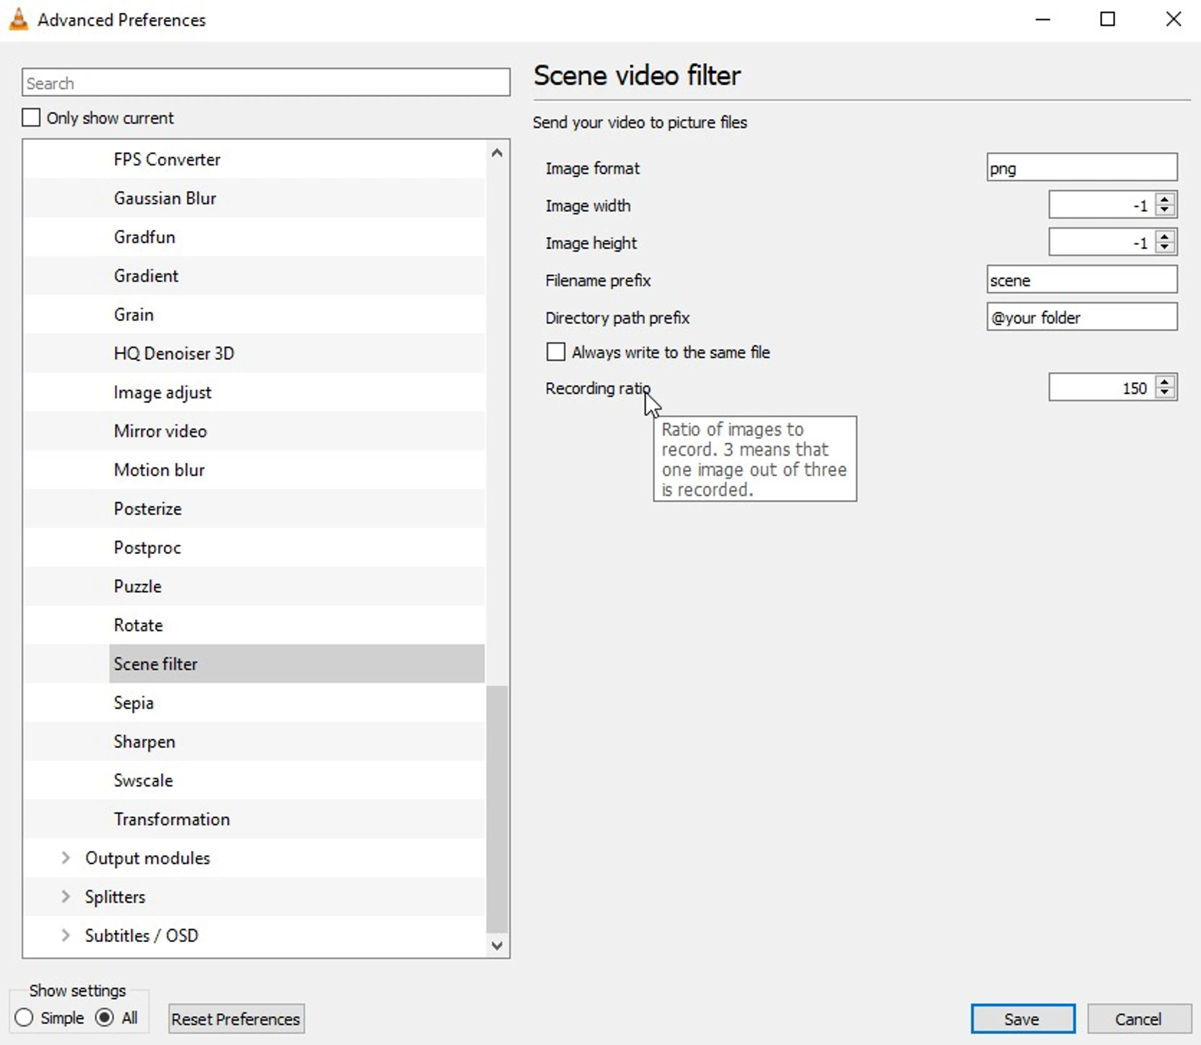Expand the Subtitles / OSD section

pyautogui.click(x=66, y=935)
